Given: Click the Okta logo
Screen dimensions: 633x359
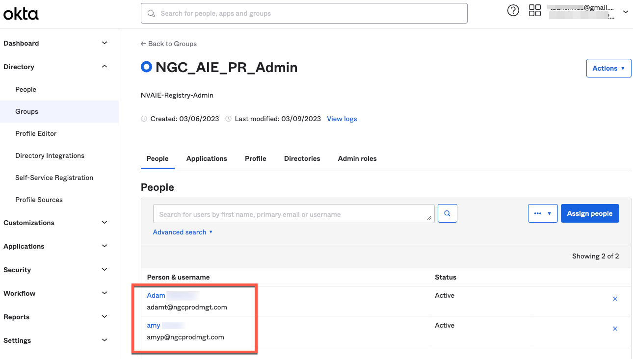Looking at the screenshot, I should point(21,14).
